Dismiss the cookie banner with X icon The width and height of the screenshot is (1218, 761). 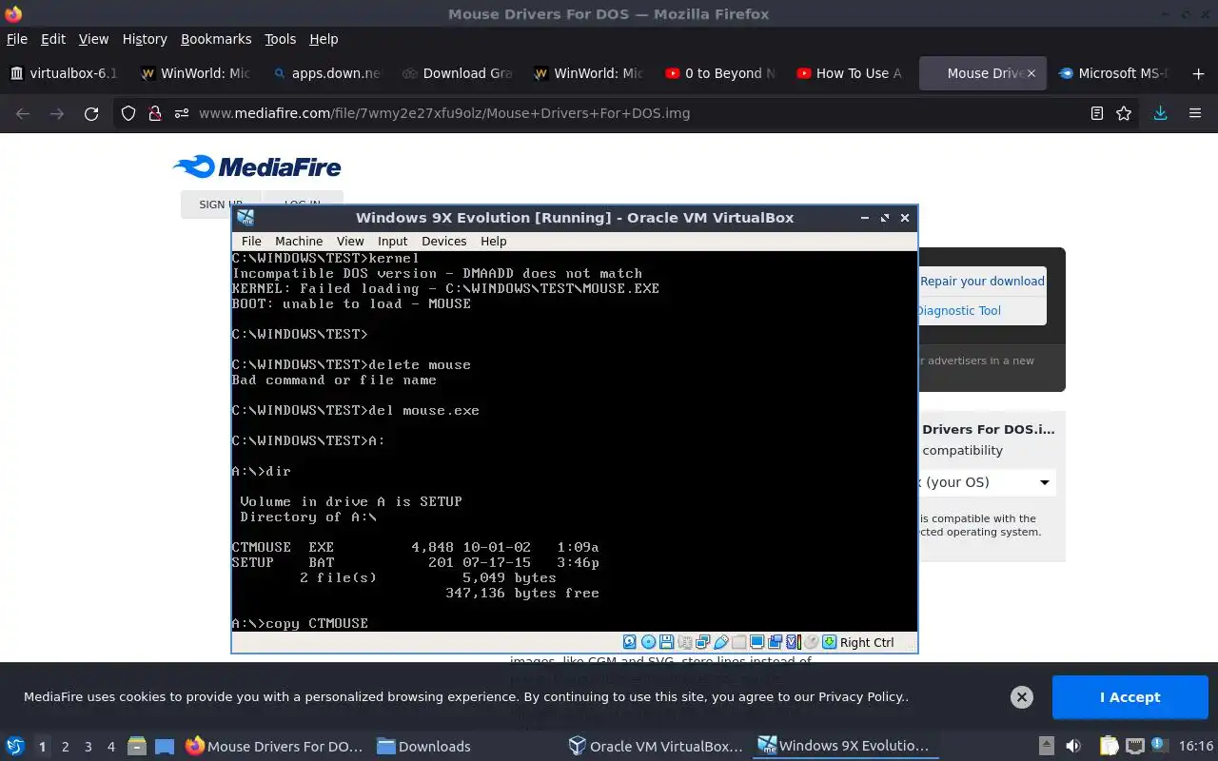click(1022, 697)
